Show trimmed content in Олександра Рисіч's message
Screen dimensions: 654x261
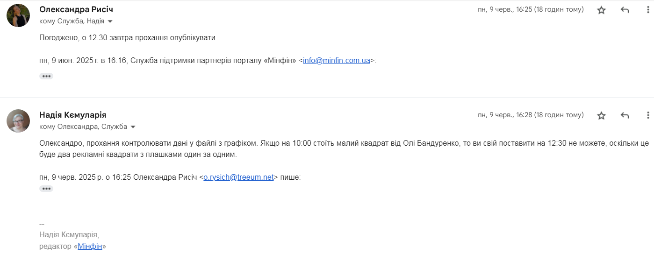coord(46,76)
